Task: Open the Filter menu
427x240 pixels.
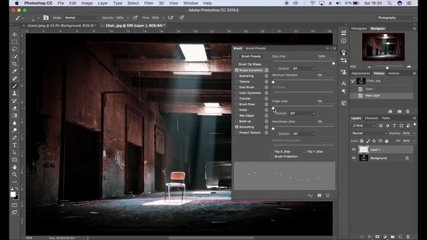Action: click(x=149, y=3)
